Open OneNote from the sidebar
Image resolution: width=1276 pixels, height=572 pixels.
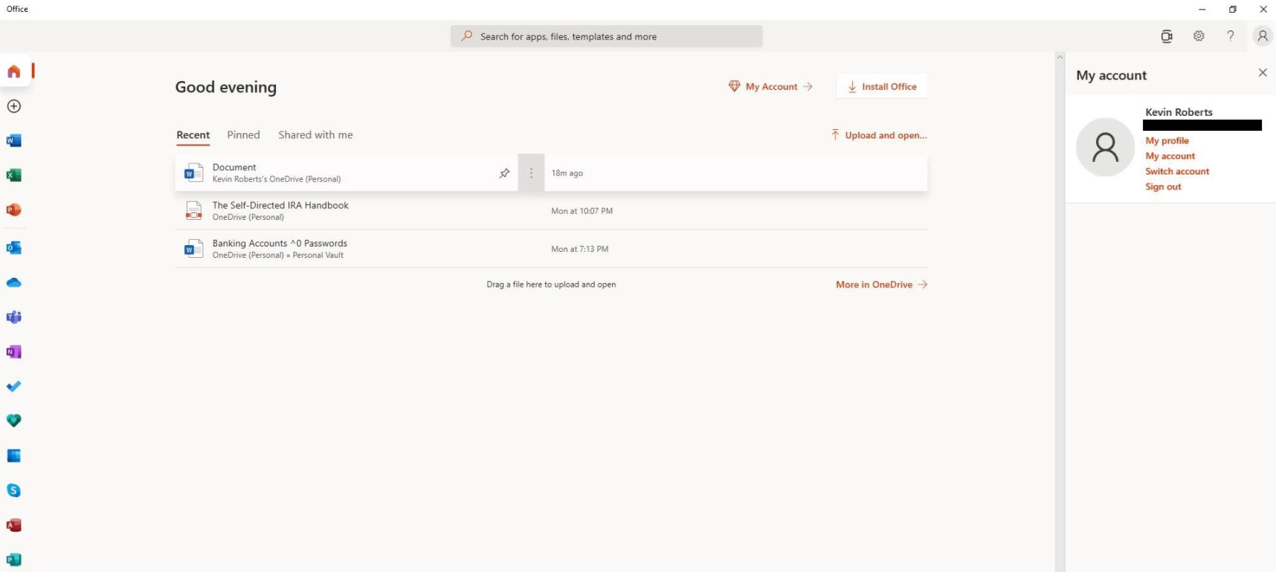click(14, 352)
